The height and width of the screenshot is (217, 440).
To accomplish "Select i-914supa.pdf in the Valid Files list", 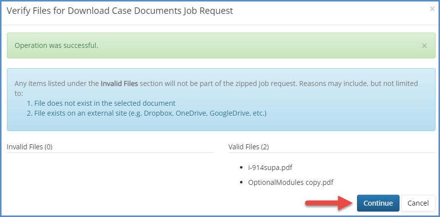I will [267, 167].
